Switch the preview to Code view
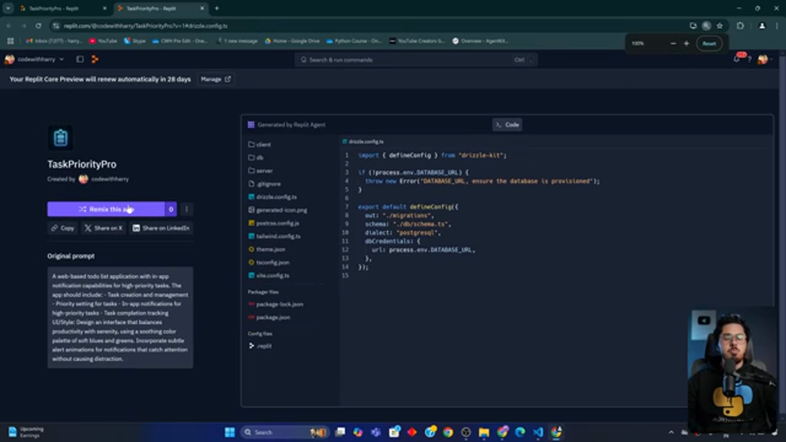Screen dimensions: 786x442 click(x=507, y=125)
